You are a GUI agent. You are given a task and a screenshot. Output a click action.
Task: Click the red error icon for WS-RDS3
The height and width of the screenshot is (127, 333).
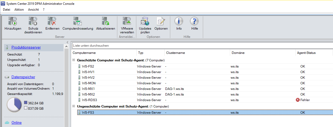tap(298, 100)
